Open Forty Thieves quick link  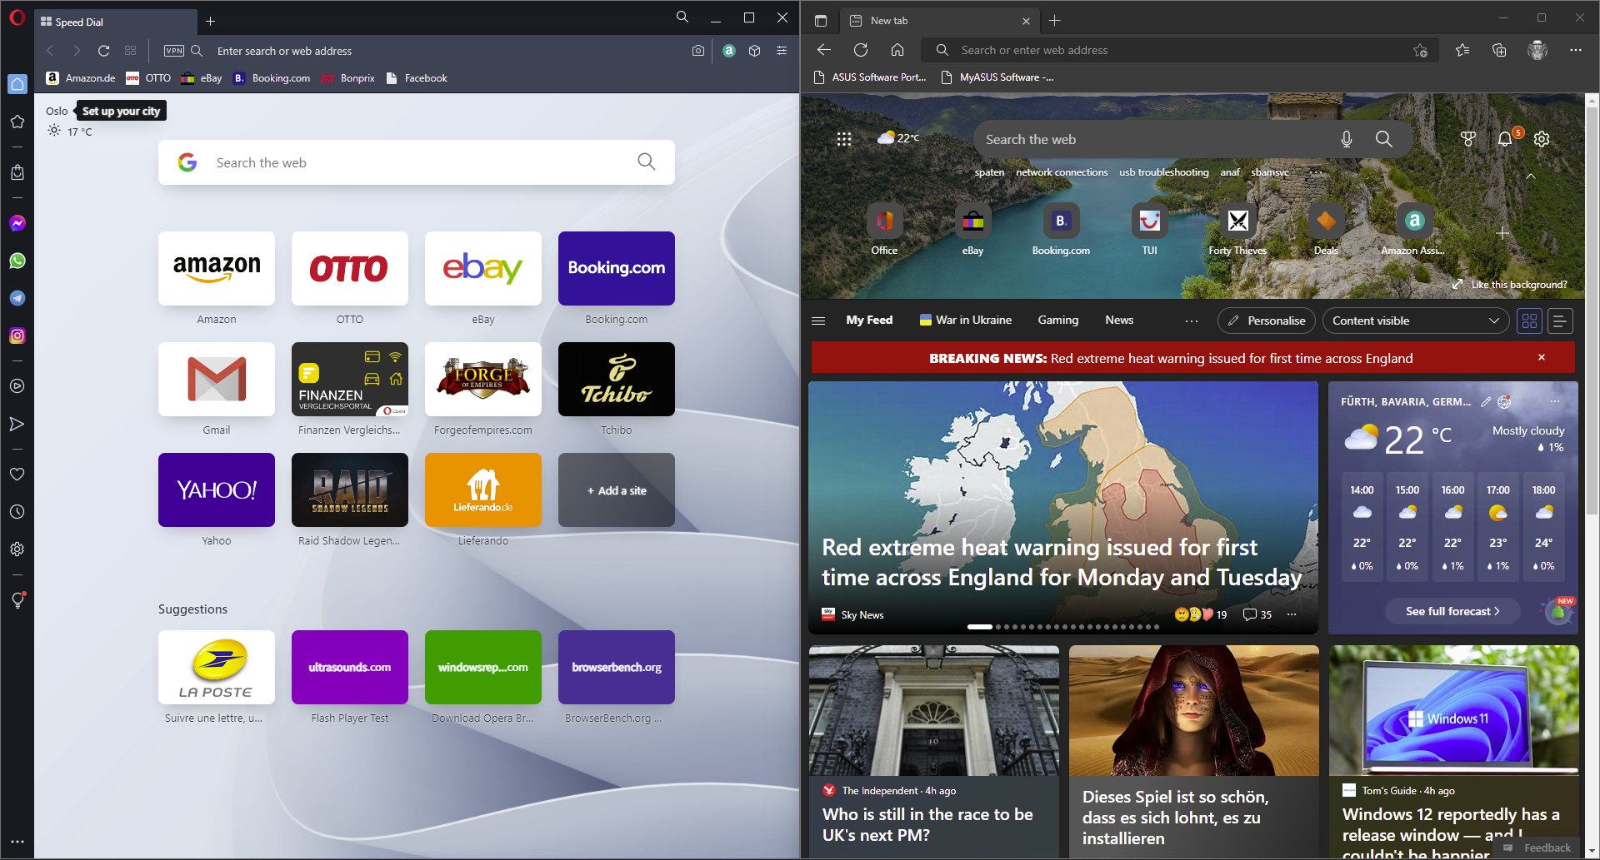[1238, 230]
